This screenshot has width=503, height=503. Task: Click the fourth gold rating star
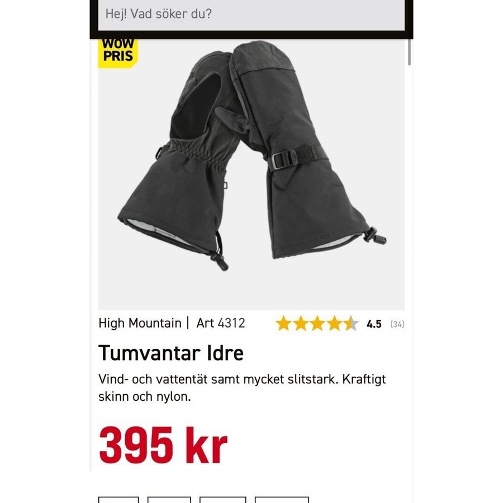334,324
